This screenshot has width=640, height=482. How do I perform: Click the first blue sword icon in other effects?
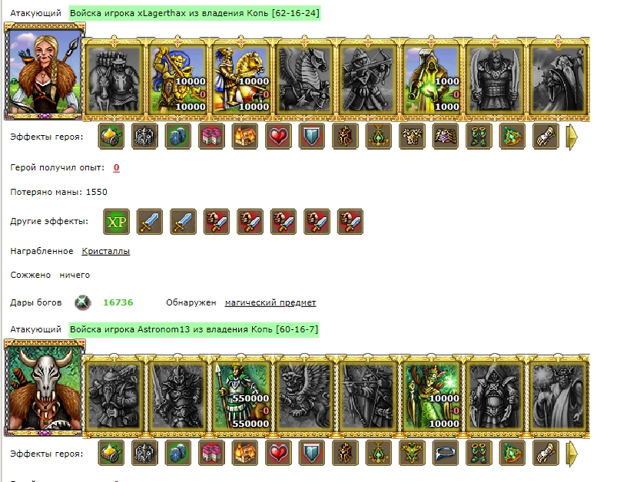(x=150, y=222)
